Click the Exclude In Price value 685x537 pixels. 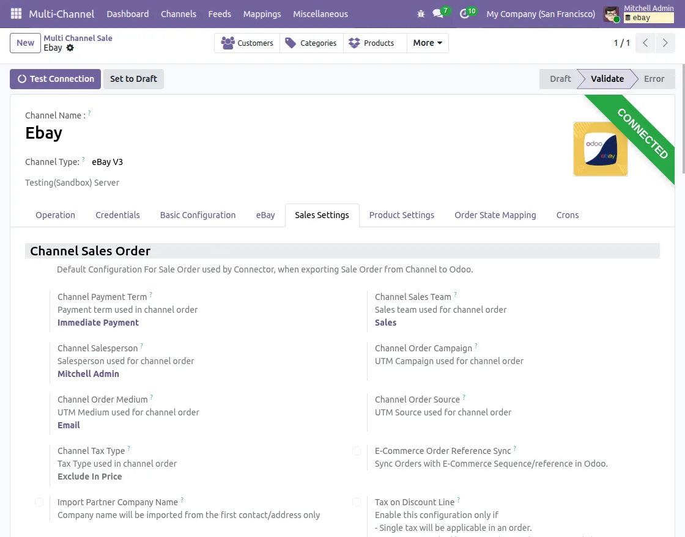pyautogui.click(x=89, y=477)
